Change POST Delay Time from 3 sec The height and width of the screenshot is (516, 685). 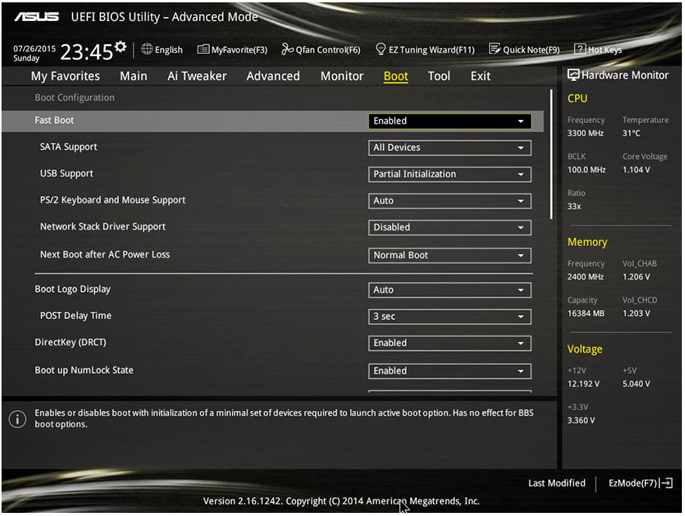(449, 316)
